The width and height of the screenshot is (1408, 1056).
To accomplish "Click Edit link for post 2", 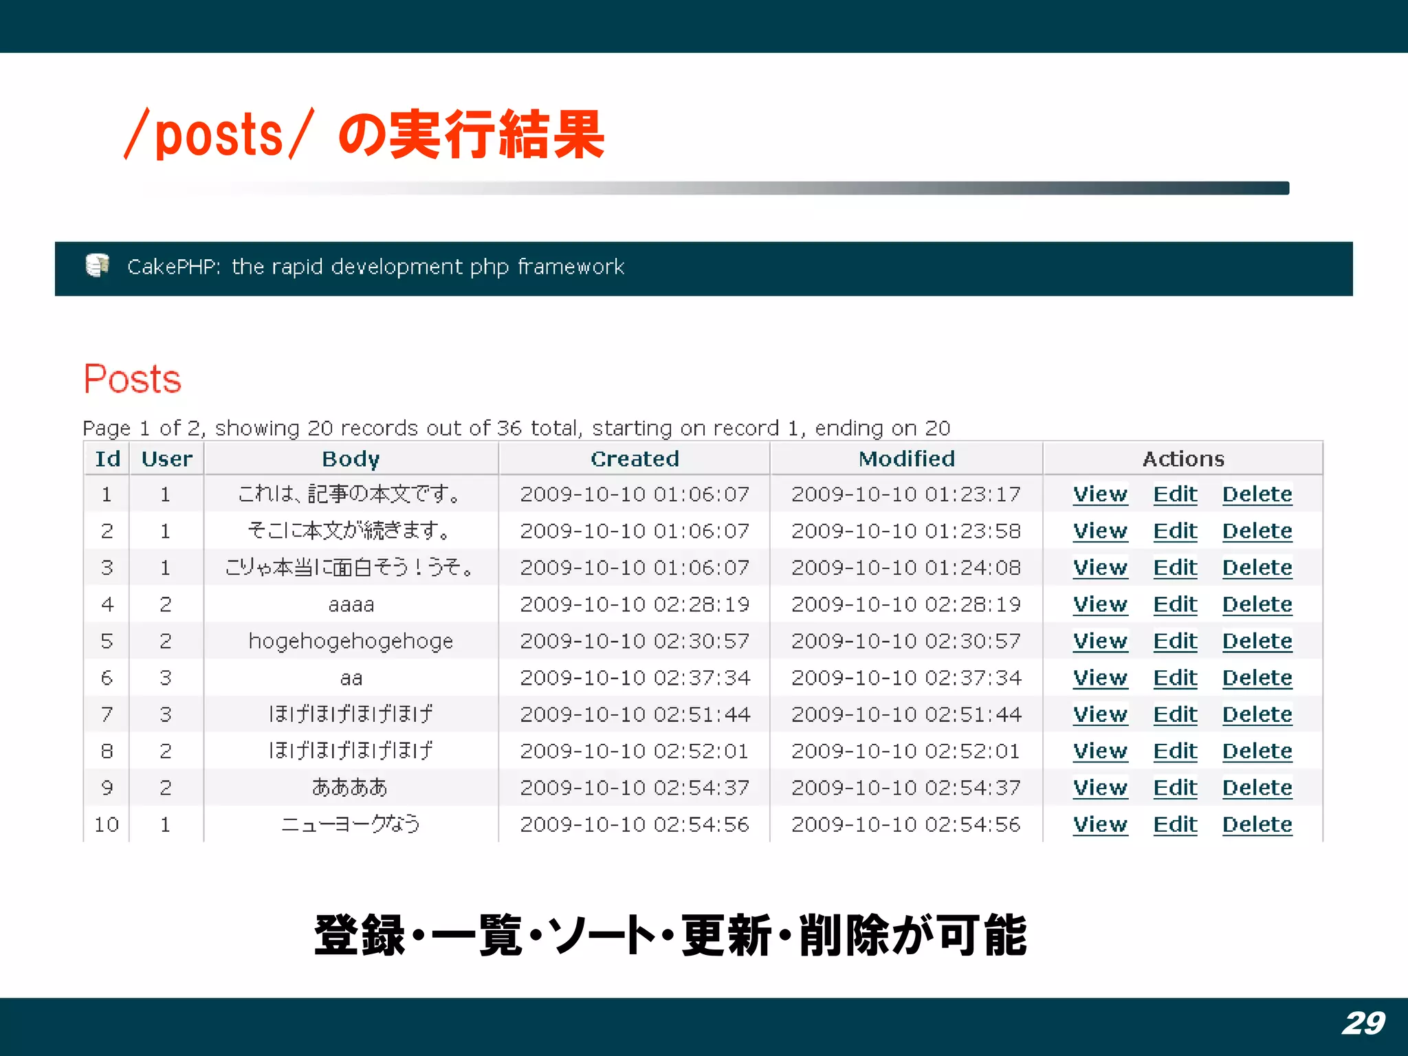I will coord(1175,531).
